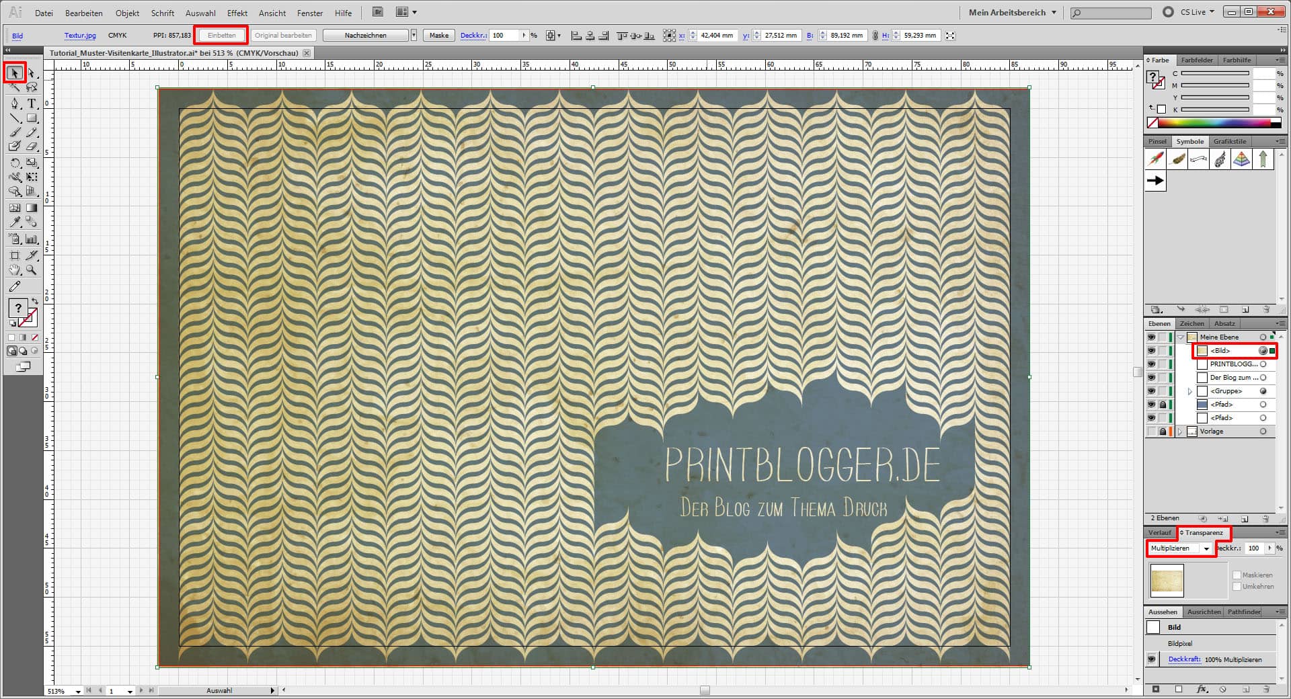The width and height of the screenshot is (1291, 699).
Task: Select the Direct Selection tool
Action: coord(30,73)
